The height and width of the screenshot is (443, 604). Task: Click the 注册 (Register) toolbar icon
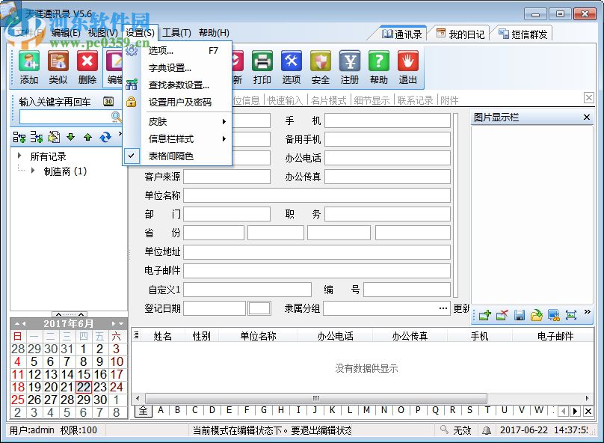349,67
